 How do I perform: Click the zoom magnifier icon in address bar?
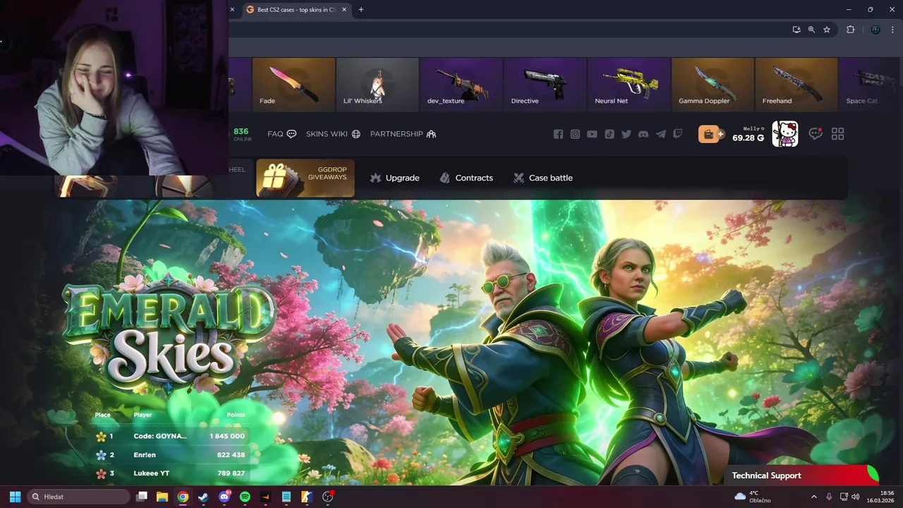pyautogui.click(x=811, y=30)
